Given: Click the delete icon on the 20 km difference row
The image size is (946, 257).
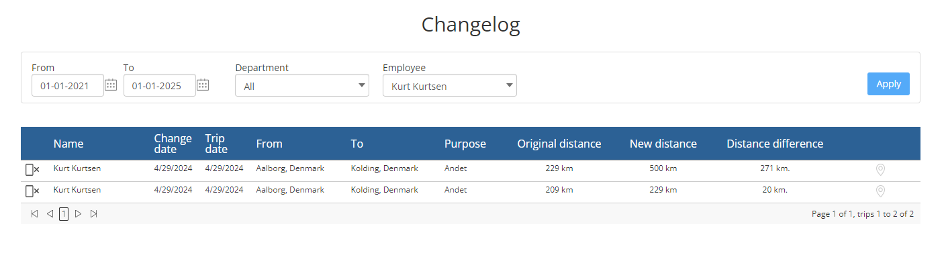Looking at the screenshot, I should [32, 191].
